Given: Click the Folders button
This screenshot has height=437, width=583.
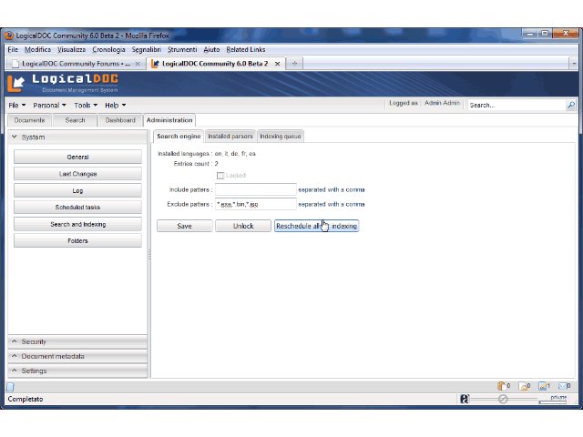Looking at the screenshot, I should [x=77, y=240].
